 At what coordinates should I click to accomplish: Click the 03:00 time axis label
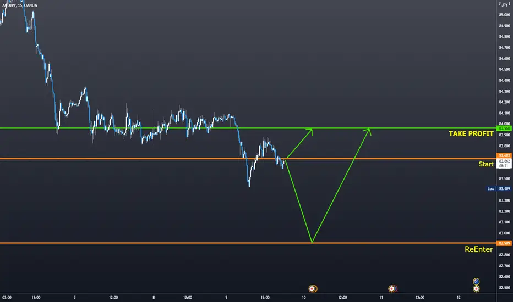7,298
